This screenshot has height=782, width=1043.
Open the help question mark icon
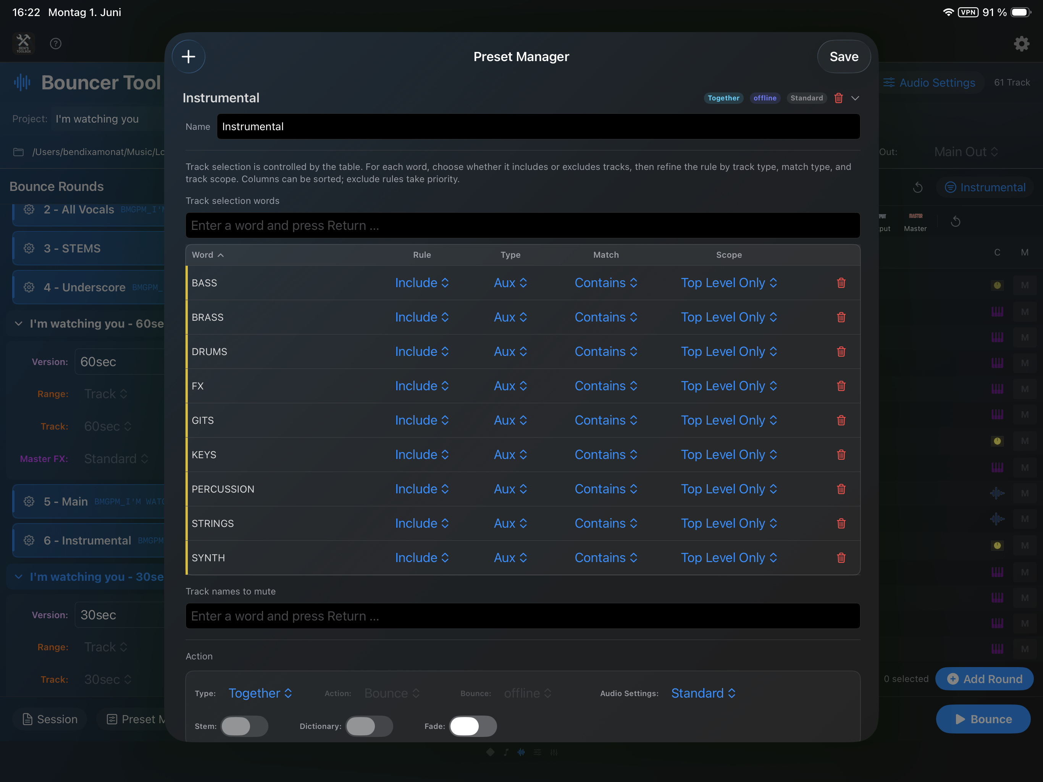56,44
